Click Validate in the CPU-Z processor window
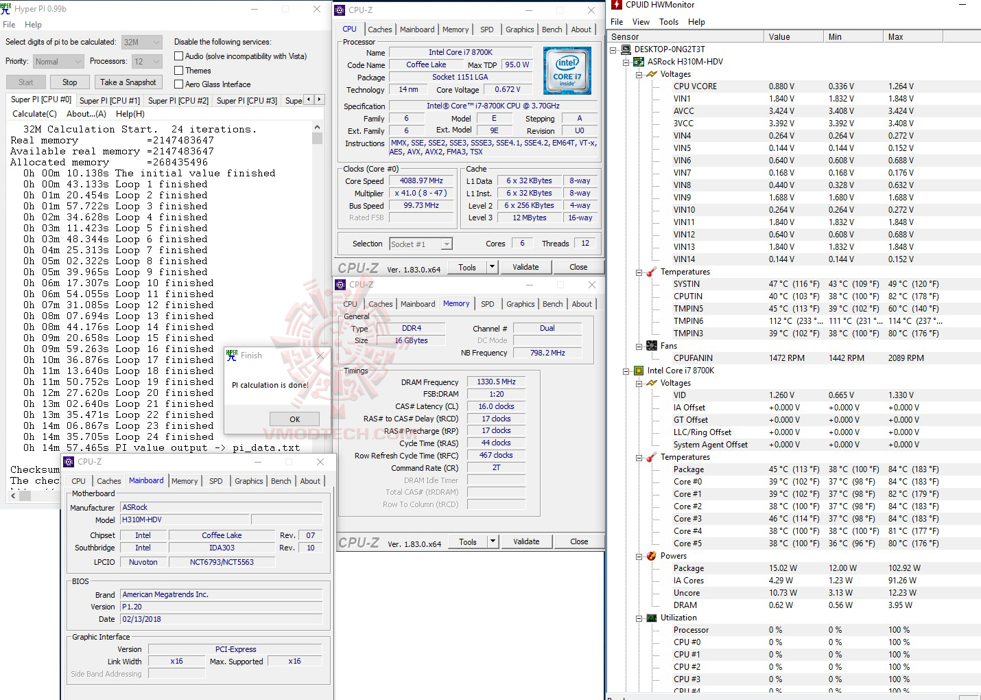The height and width of the screenshot is (700, 981). tap(525, 267)
